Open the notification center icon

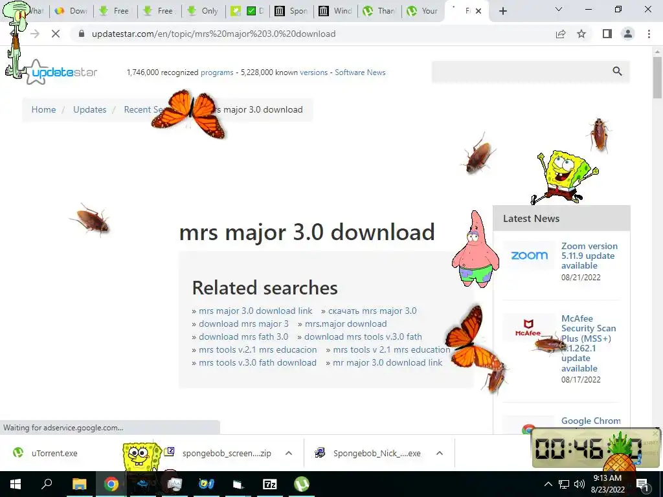pos(642,484)
